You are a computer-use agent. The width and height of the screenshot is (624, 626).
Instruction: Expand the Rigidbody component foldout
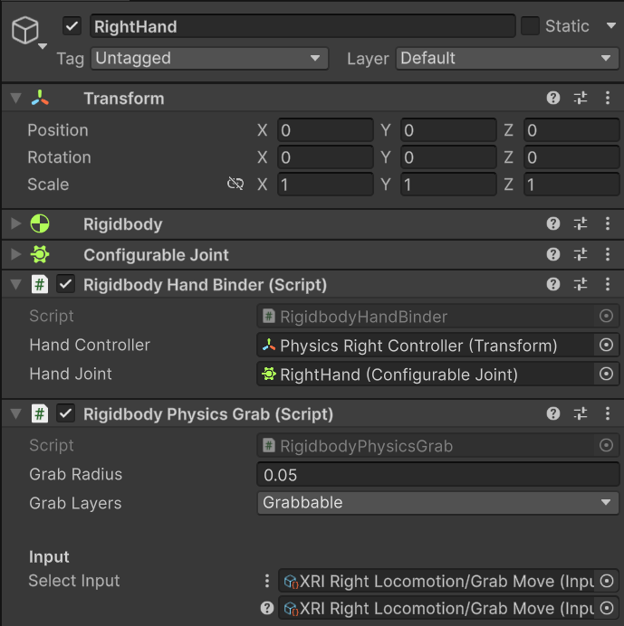click(16, 223)
